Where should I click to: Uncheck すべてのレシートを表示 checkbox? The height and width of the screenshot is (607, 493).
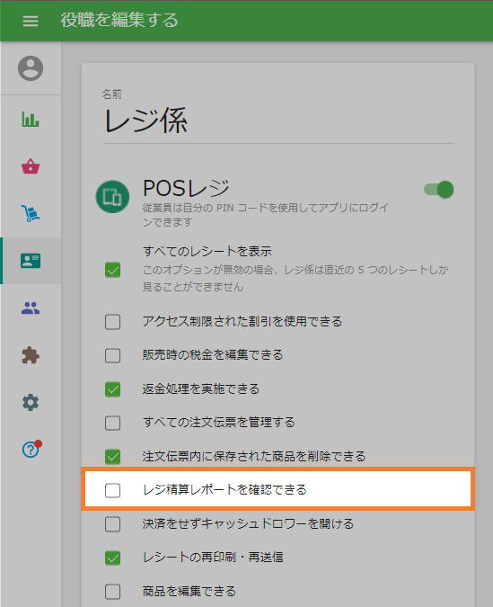112,270
